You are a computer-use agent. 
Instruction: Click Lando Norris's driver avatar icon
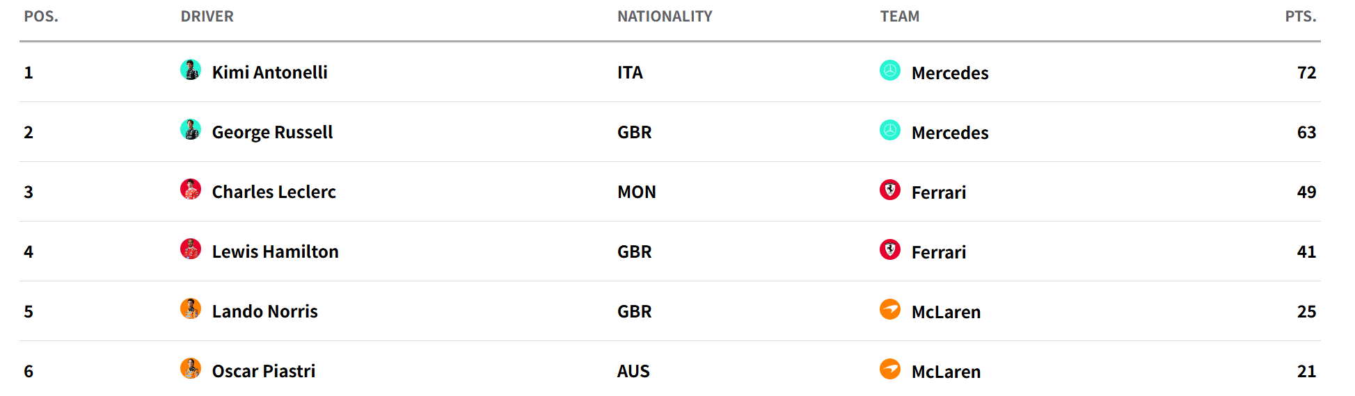(x=191, y=309)
